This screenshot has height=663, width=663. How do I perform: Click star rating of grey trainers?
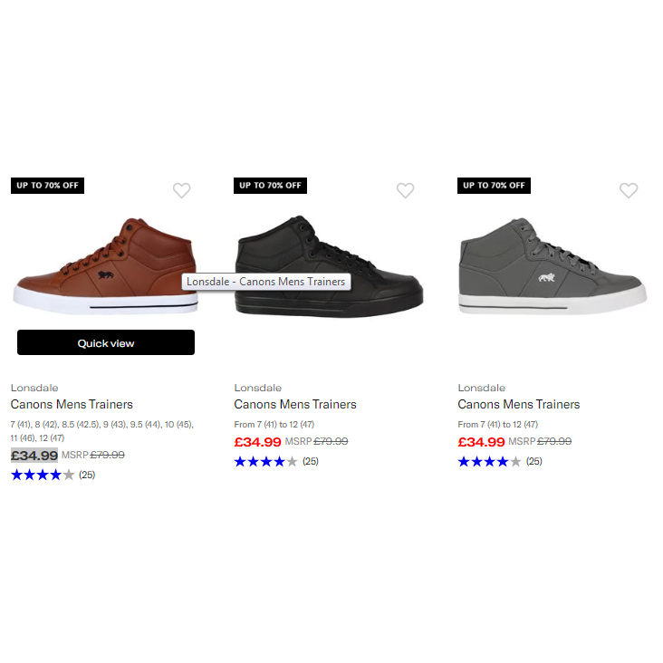coord(490,461)
